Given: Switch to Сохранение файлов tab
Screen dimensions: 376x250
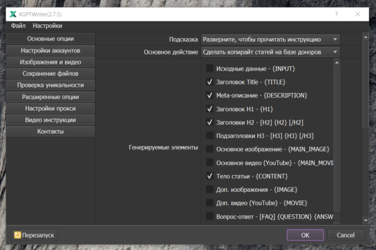Looking at the screenshot, I should click(50, 74).
